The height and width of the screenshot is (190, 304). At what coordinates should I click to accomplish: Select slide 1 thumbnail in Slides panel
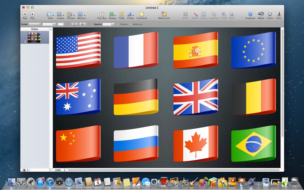34,38
